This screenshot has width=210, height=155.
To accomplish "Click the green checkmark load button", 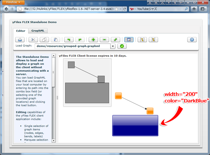I will click(x=122, y=46).
